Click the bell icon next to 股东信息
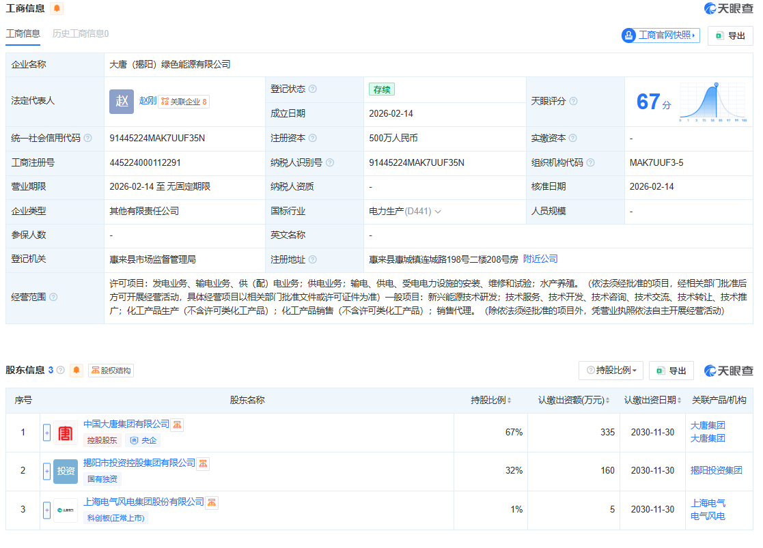Viewport: 763px width, 548px height. tap(77, 371)
